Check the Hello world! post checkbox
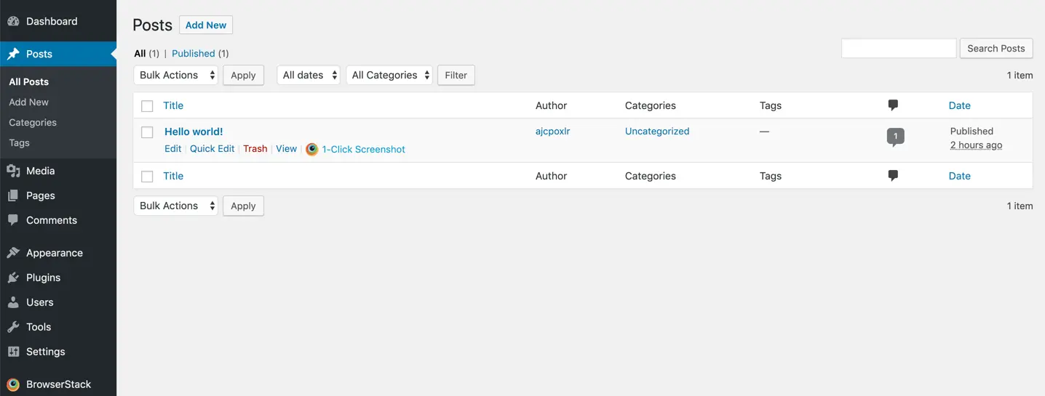Viewport: 1045px width, 396px height. click(x=147, y=132)
